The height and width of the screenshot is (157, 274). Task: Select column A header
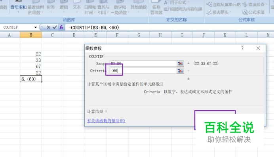pos(10,35)
